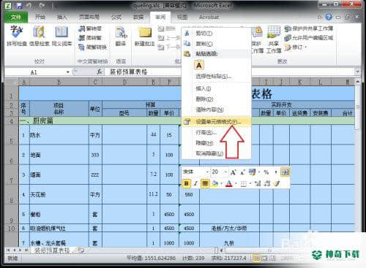Image resolution: width=366 pixels, height=268 pixels.
Task: Click 保护并共享工作簿 button
Action: [x=309, y=28]
